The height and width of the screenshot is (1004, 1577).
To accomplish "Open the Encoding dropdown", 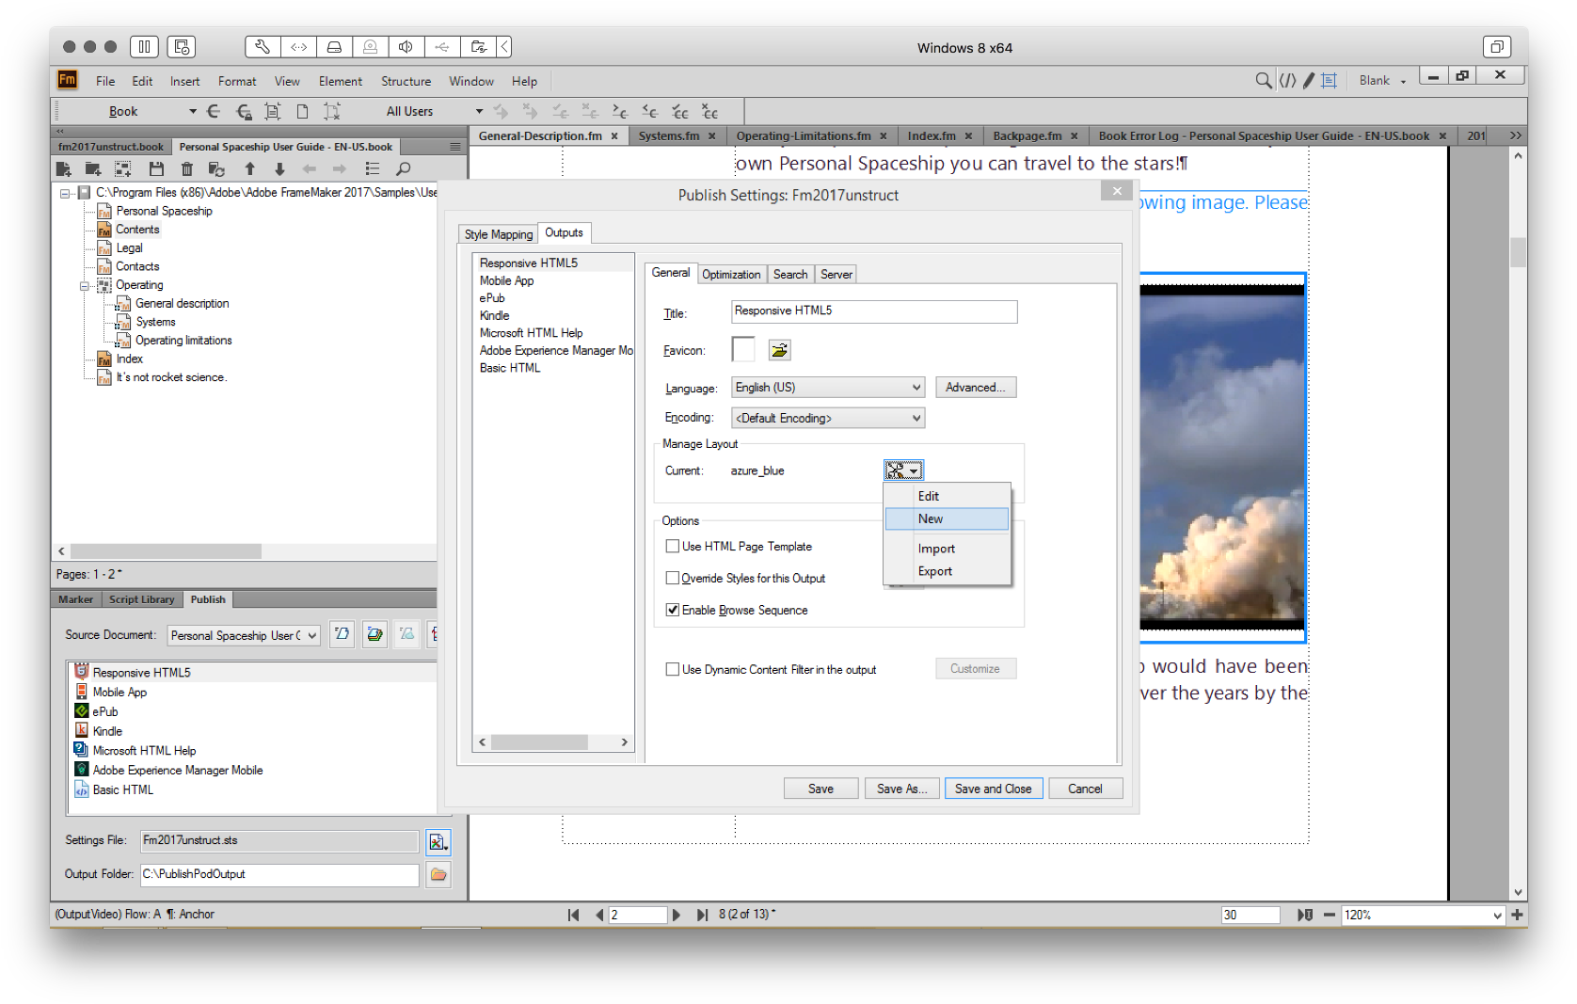I will tap(828, 418).
